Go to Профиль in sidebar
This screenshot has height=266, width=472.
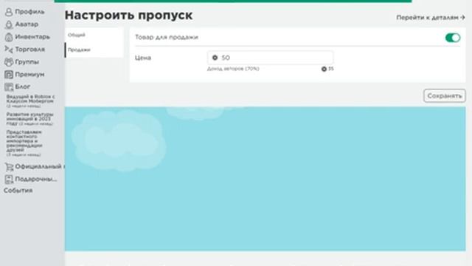pyautogui.click(x=29, y=12)
